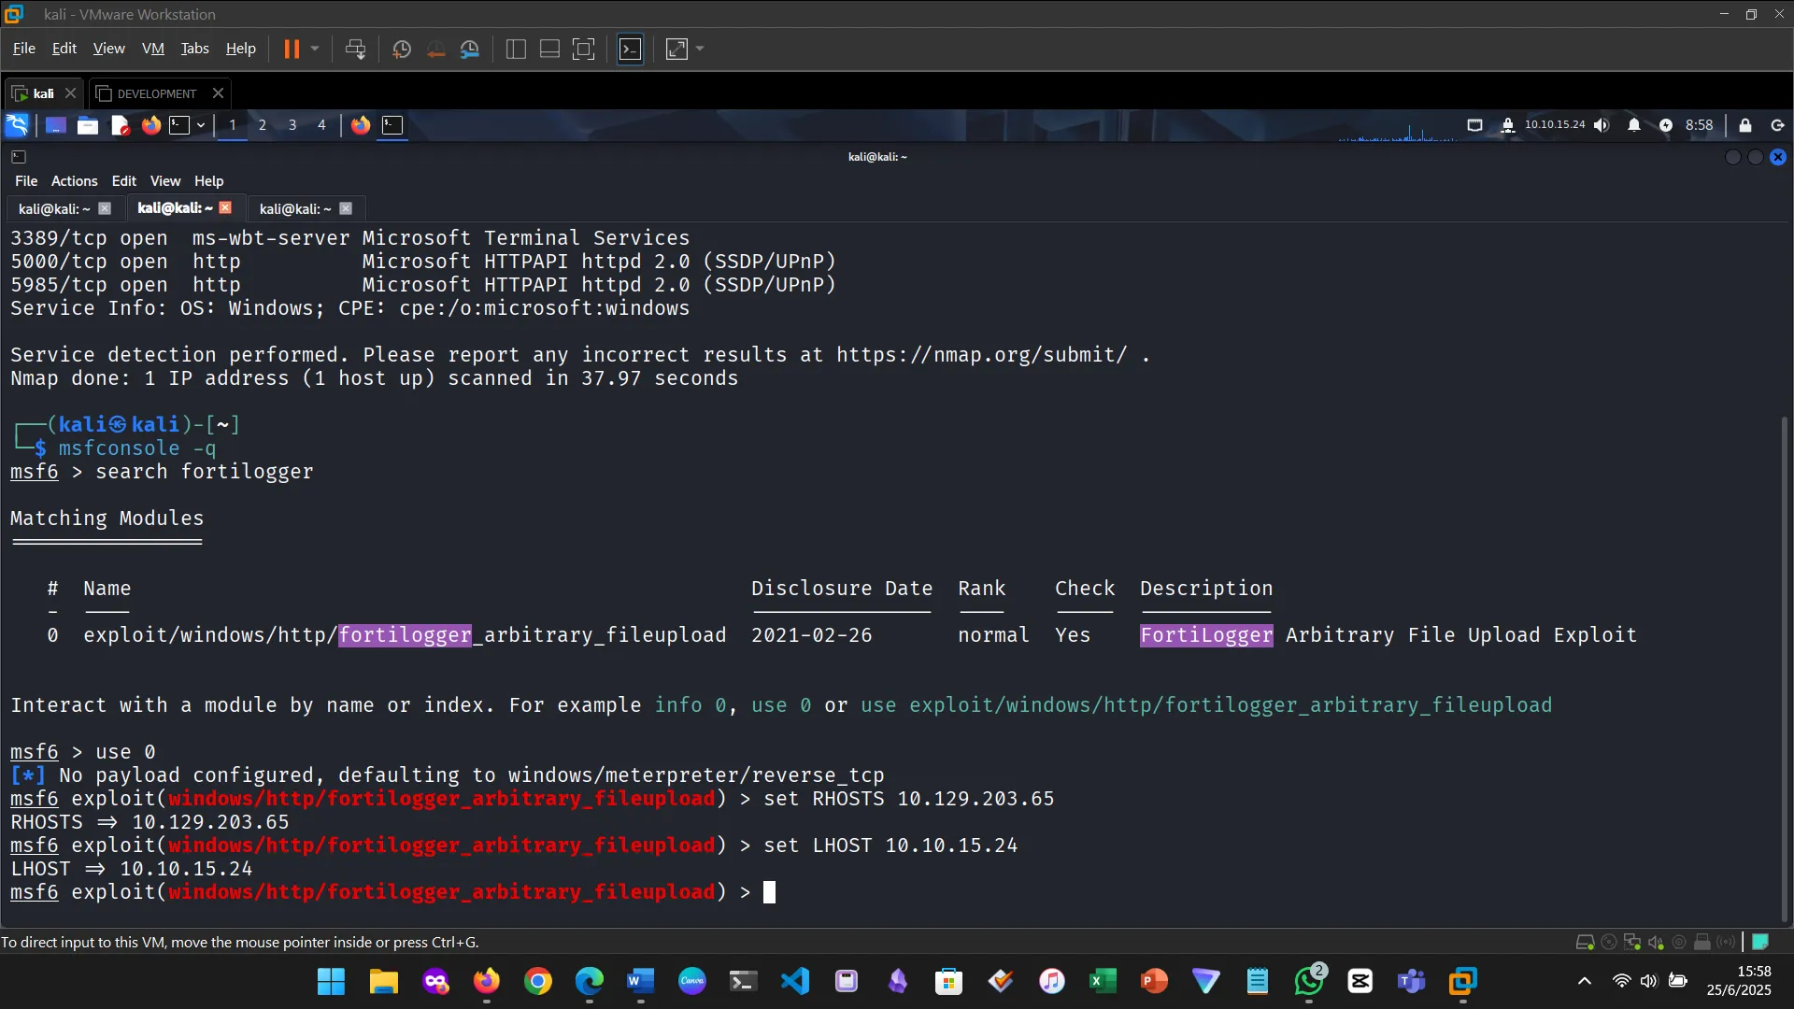Image resolution: width=1794 pixels, height=1009 pixels.
Task: Expand the terminal emulator chevron in Kali panel
Action: (200, 125)
